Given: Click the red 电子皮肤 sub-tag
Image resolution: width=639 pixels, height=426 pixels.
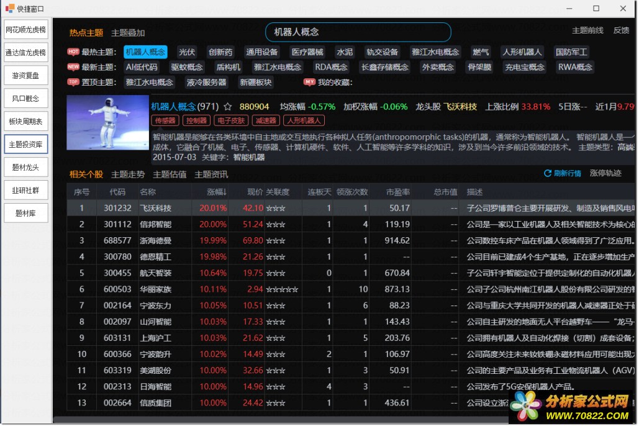Looking at the screenshot, I should coord(231,120).
